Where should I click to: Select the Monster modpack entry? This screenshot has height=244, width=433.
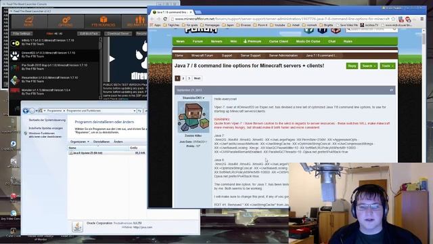tap(55, 91)
